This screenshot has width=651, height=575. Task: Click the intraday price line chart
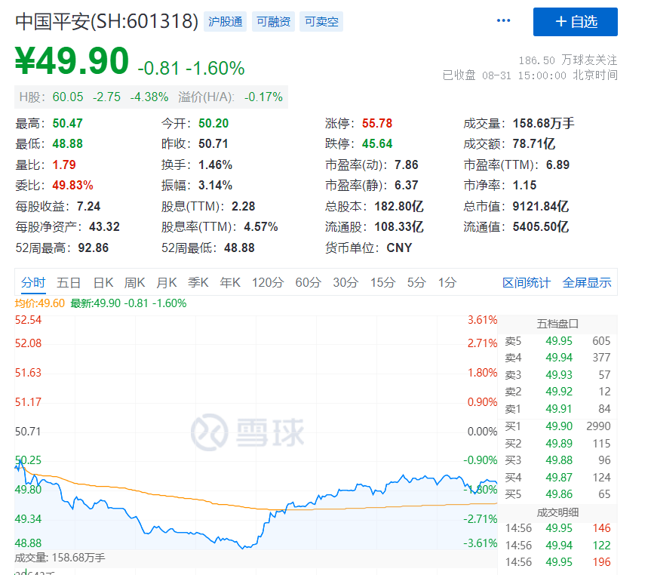(256, 432)
